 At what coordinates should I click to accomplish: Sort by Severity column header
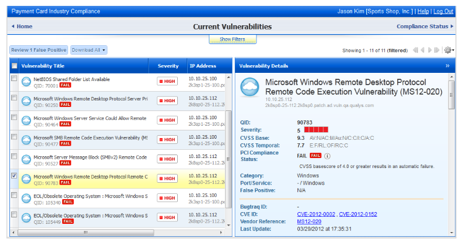click(x=168, y=66)
